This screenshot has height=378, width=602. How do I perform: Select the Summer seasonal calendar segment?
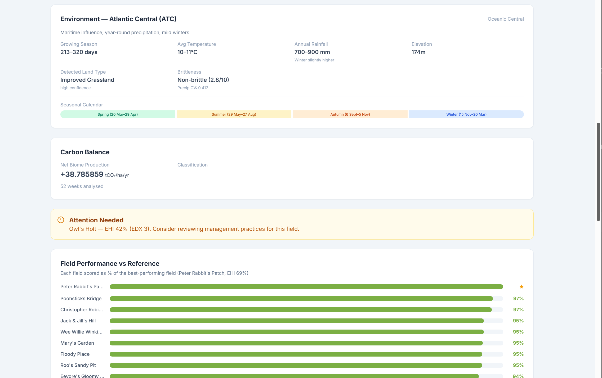(x=234, y=114)
